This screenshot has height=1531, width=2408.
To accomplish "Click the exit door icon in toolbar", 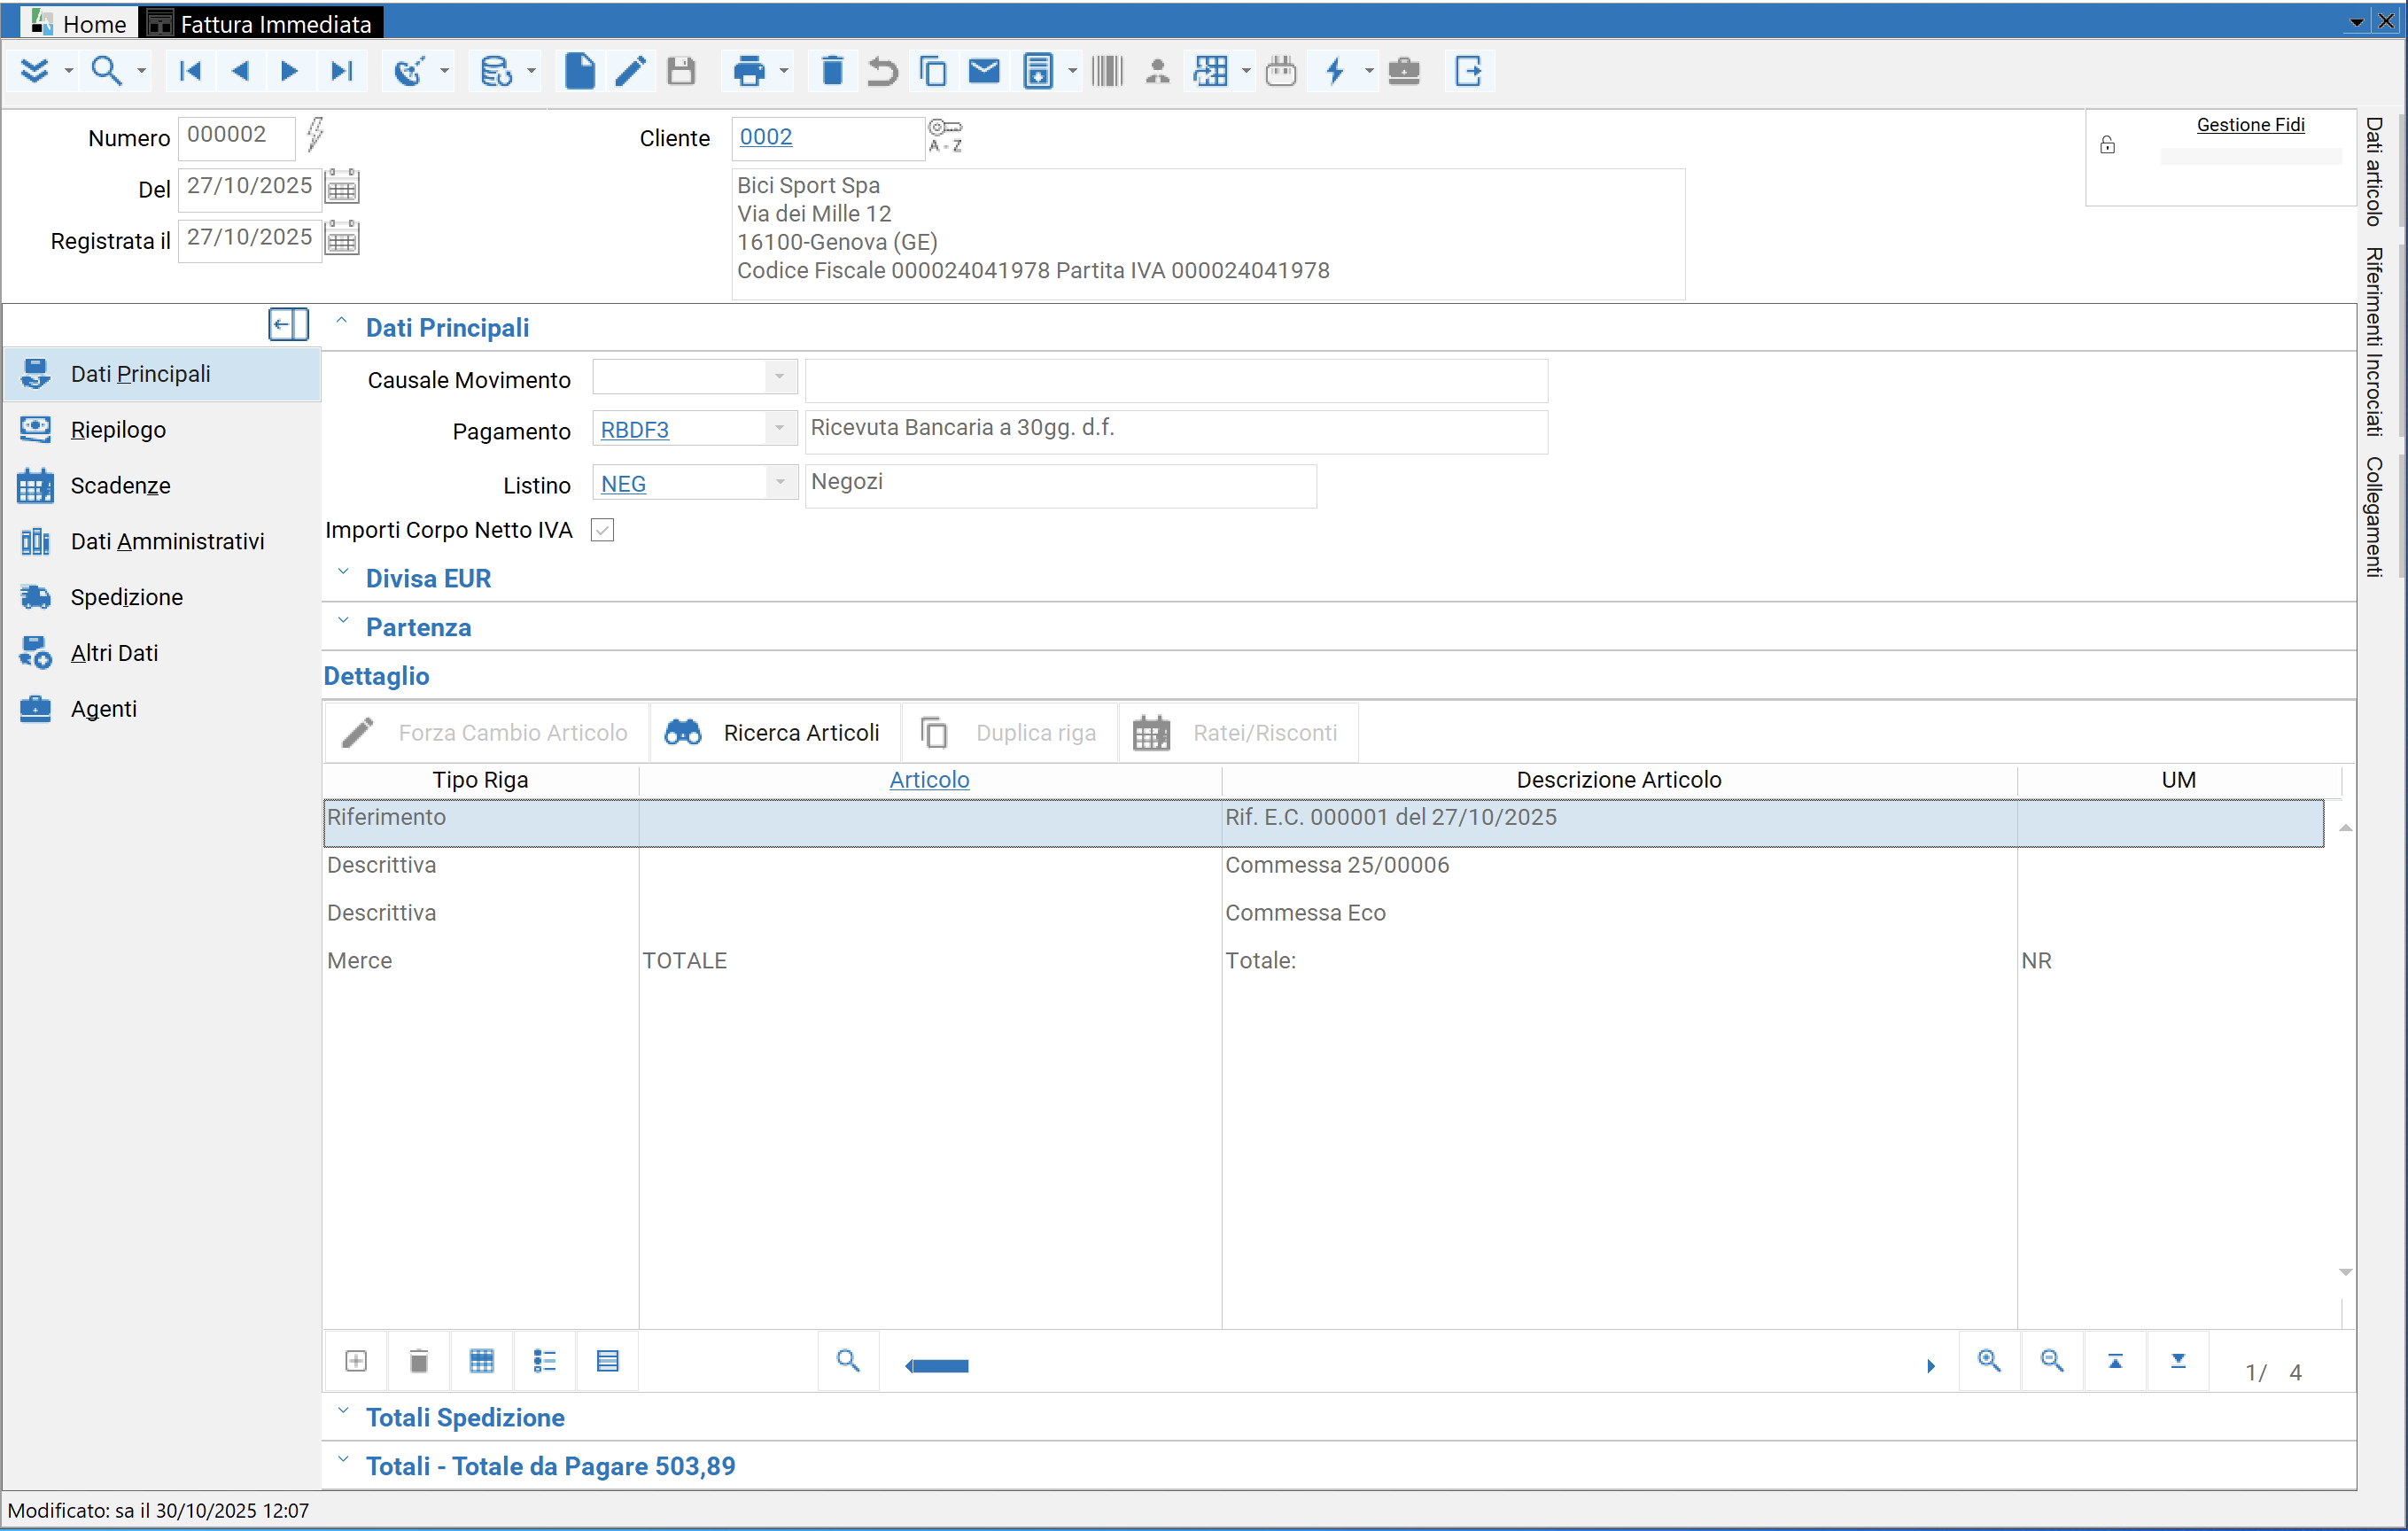I will (1469, 71).
